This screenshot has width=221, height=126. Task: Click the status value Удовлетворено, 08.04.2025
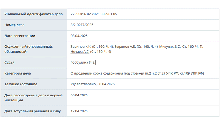92,84
